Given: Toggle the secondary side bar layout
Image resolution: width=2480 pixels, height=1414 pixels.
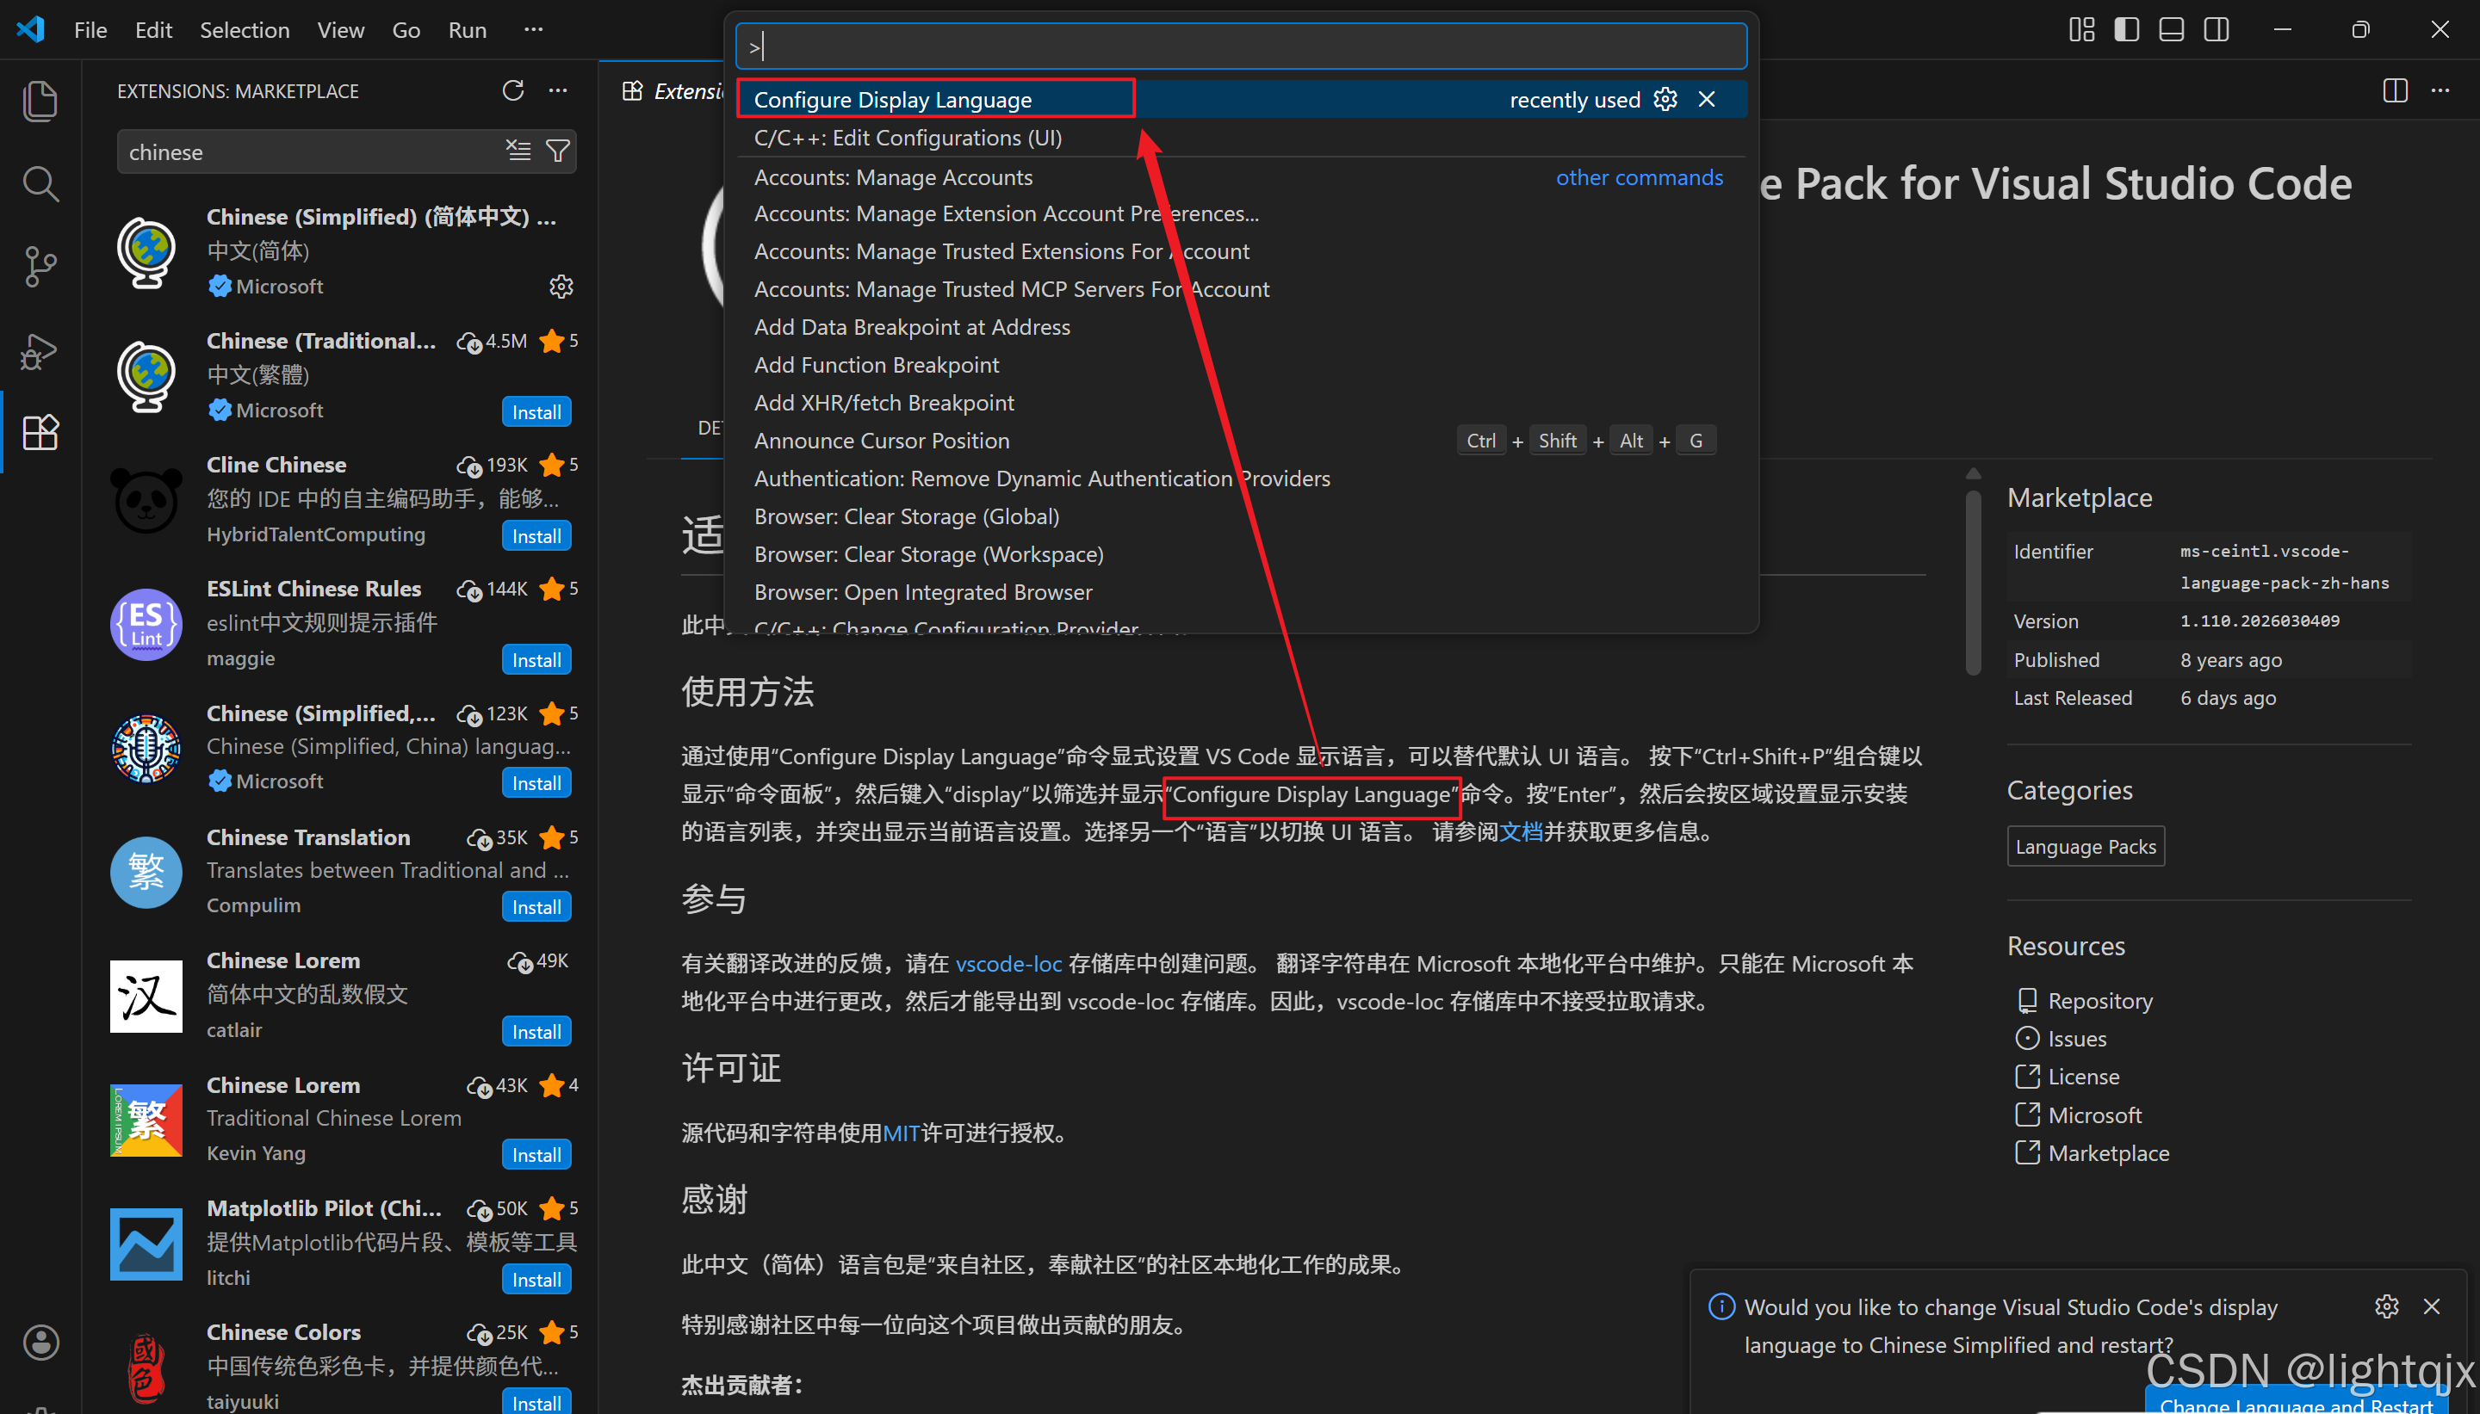Looking at the screenshot, I should [x=2216, y=30].
